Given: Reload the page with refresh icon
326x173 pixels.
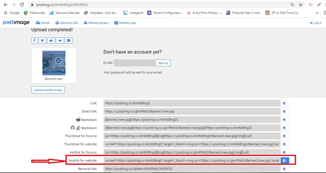Looking at the screenshot, I should [22, 5].
